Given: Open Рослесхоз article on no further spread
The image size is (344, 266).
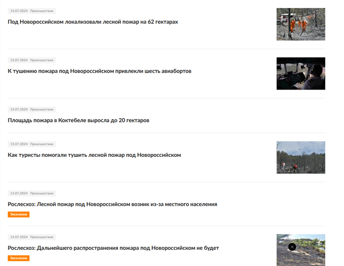Looking at the screenshot, I should (114, 248).
